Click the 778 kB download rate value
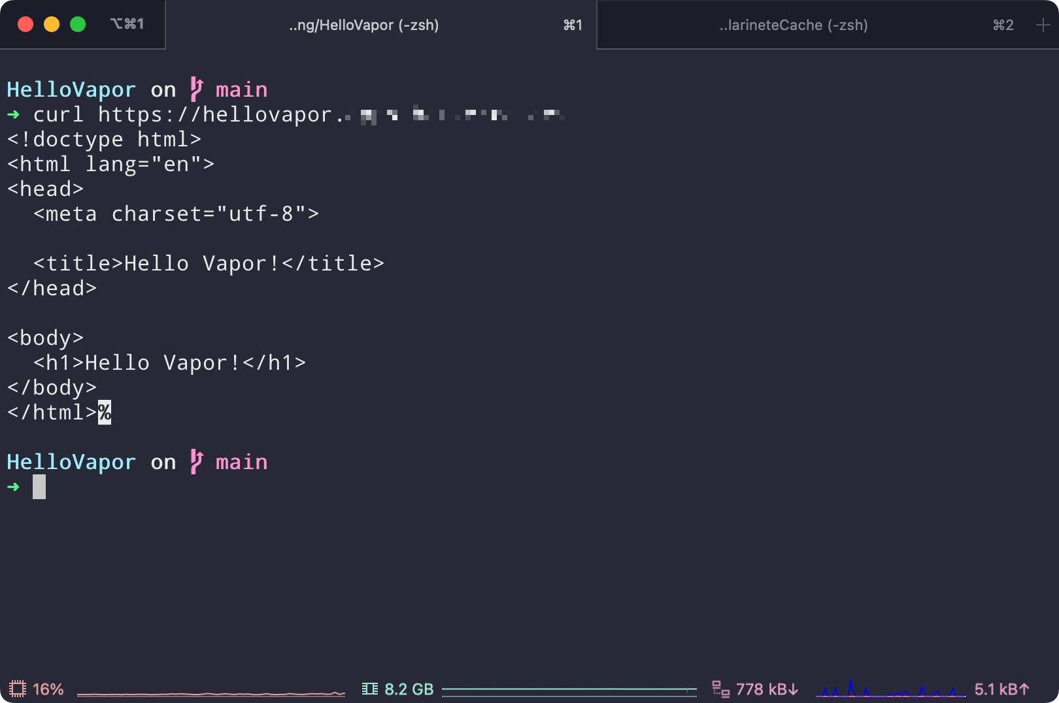This screenshot has width=1059, height=703. 767,689
